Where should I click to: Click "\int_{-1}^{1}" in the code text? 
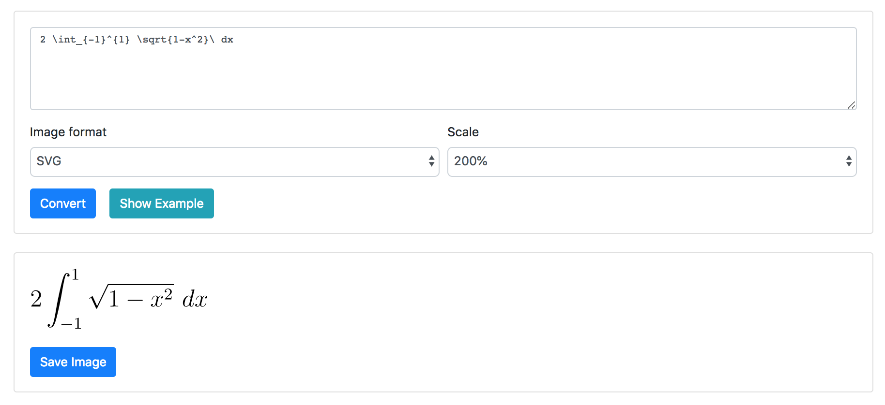(x=91, y=40)
